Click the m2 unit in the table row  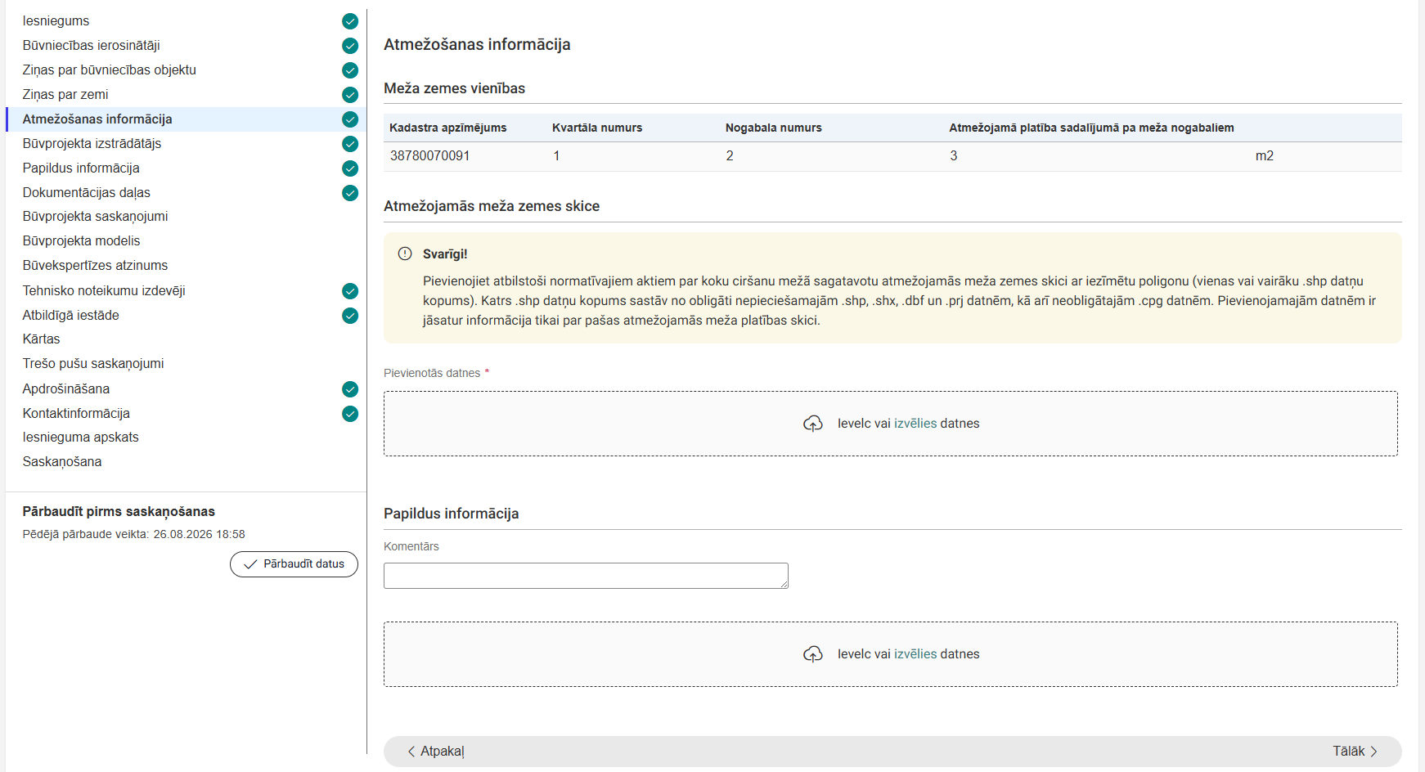click(1265, 156)
